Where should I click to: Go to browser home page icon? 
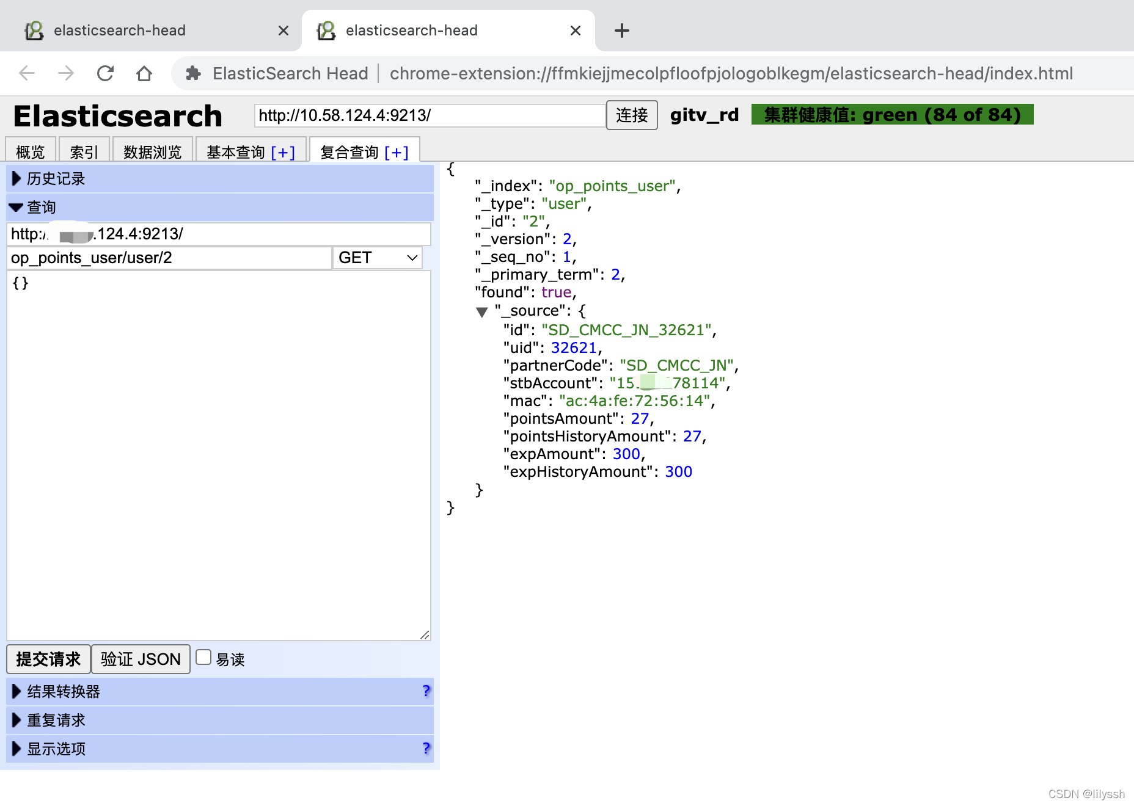click(x=144, y=73)
